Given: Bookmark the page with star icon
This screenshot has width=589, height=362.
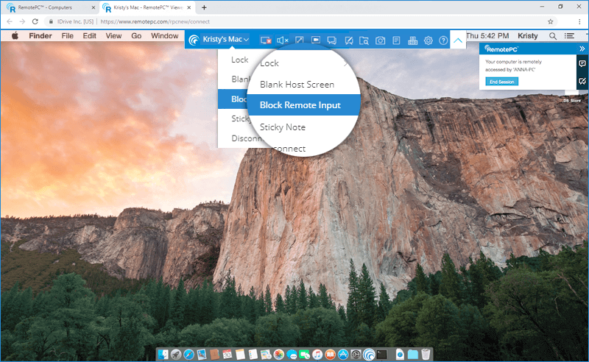Looking at the screenshot, I should (550, 22).
